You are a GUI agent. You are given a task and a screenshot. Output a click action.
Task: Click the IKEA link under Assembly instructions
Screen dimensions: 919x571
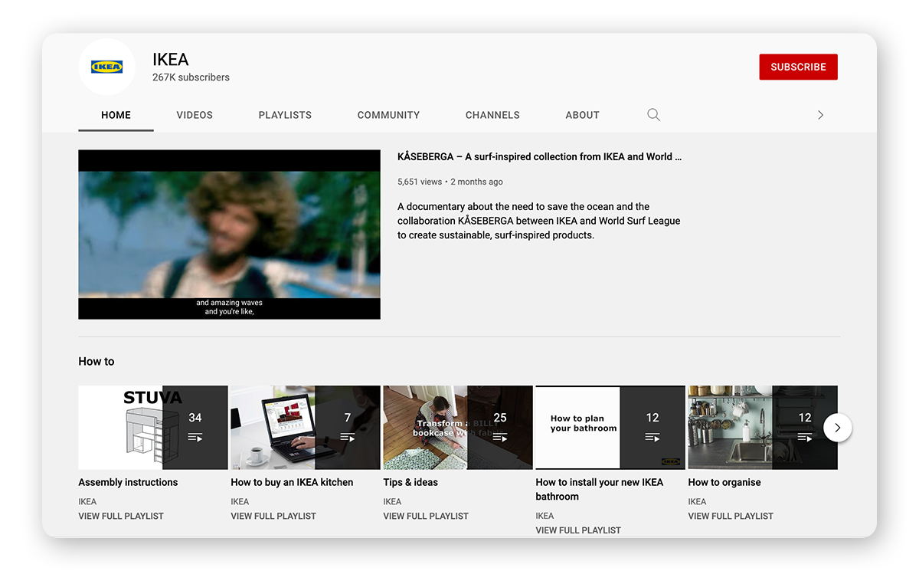tap(87, 501)
